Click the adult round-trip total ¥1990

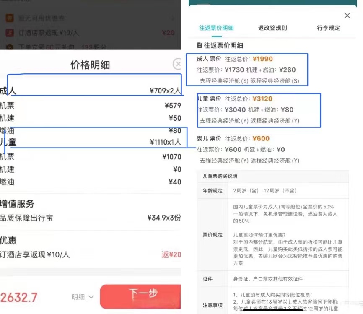coord(262,59)
